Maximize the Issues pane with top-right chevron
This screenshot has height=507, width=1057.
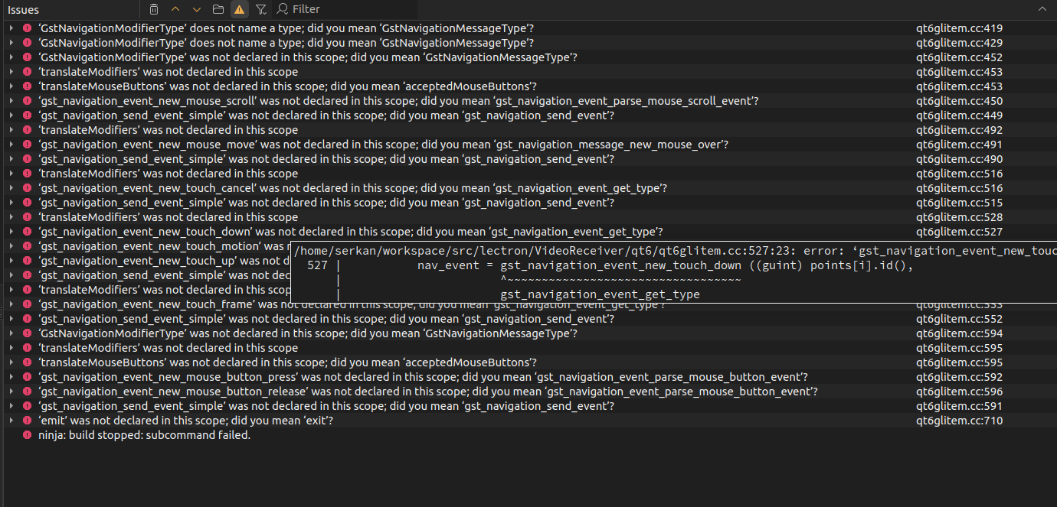coord(1042,9)
